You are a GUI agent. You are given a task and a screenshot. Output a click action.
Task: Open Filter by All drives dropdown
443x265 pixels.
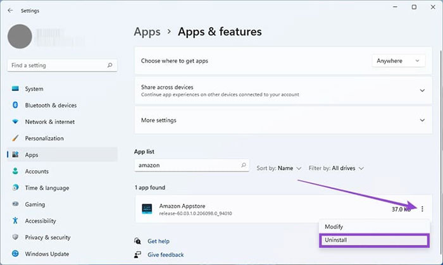337,168
